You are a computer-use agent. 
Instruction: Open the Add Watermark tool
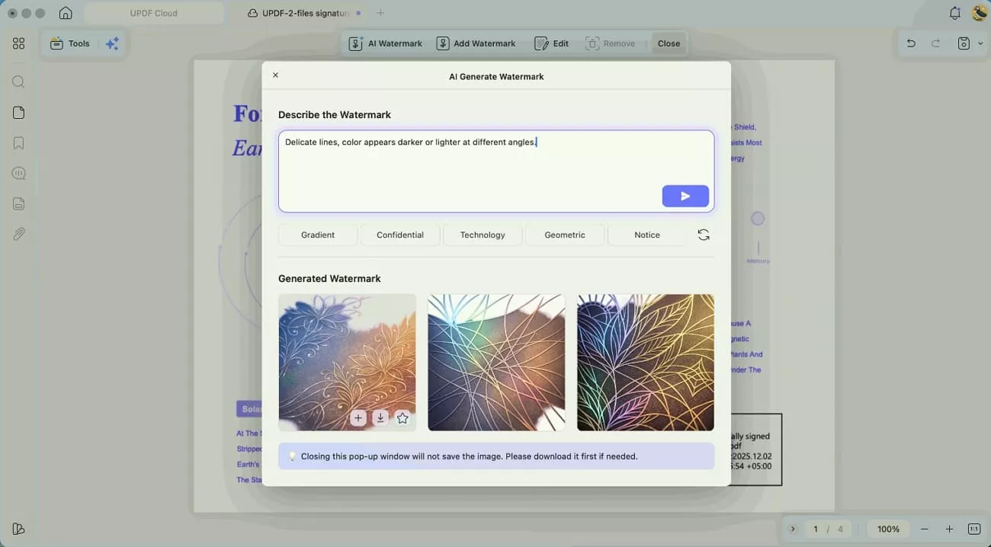(475, 43)
